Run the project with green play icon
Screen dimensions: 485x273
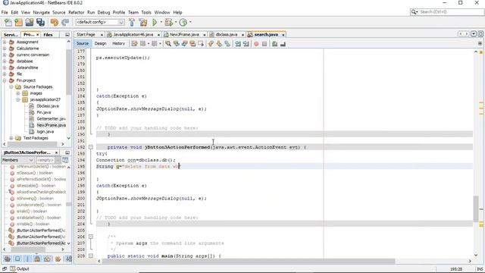coord(155,22)
